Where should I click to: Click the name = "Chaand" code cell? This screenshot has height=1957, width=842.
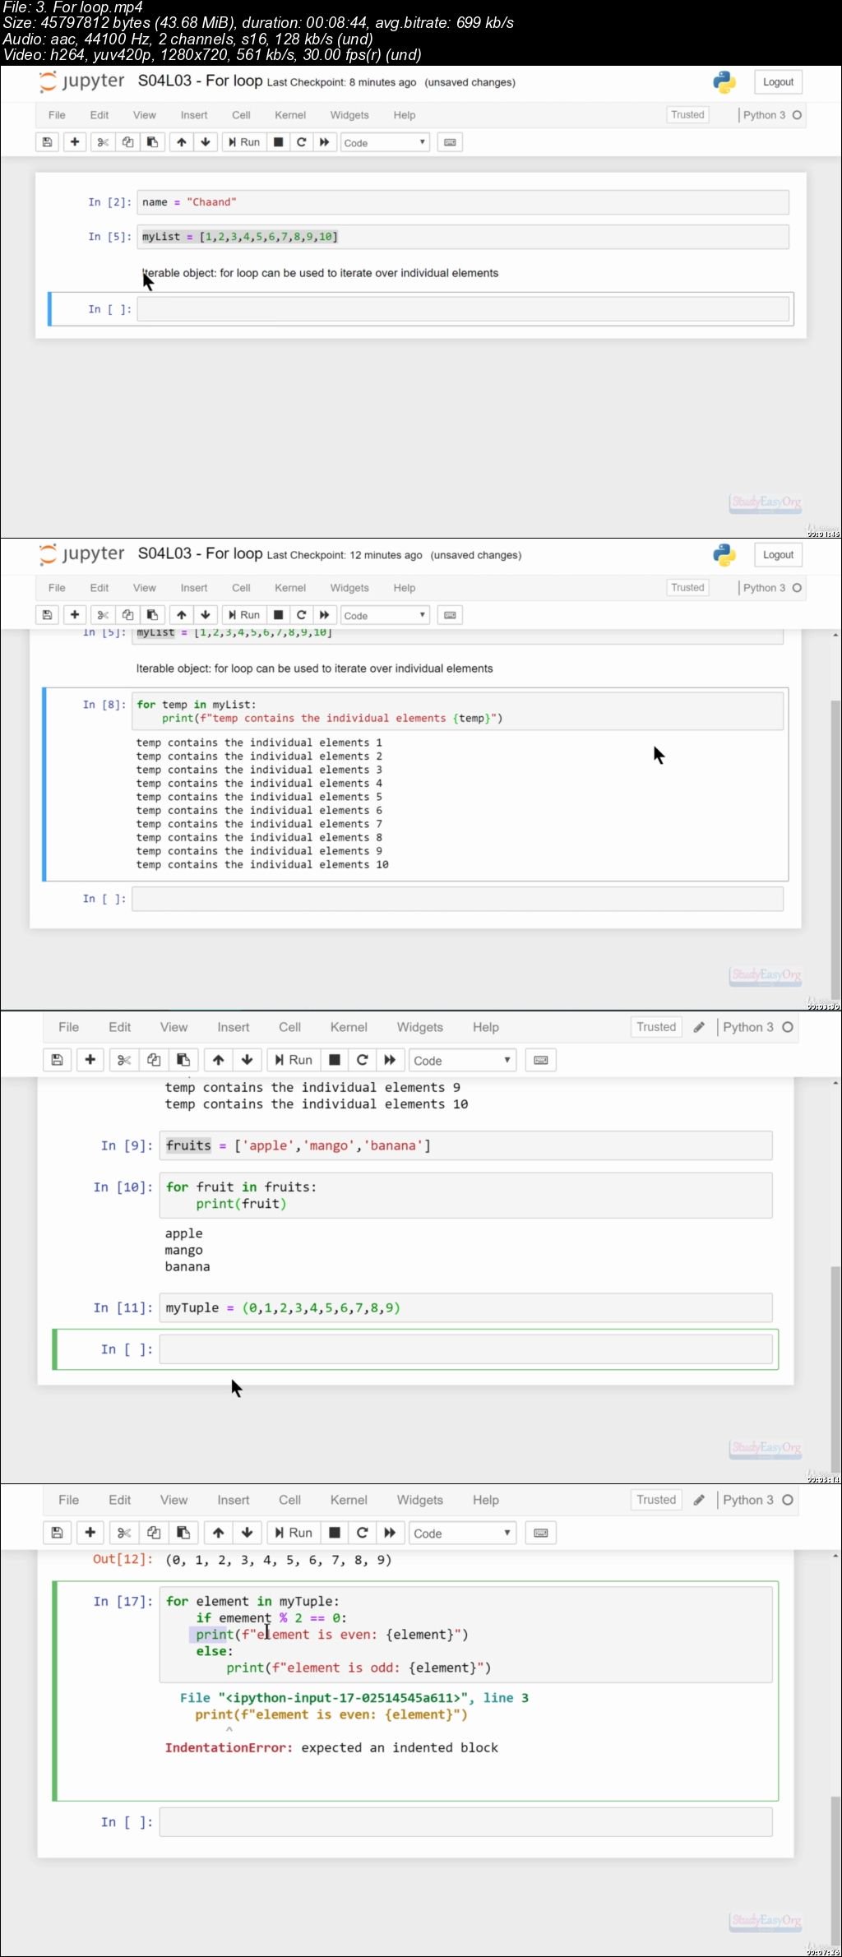463,202
